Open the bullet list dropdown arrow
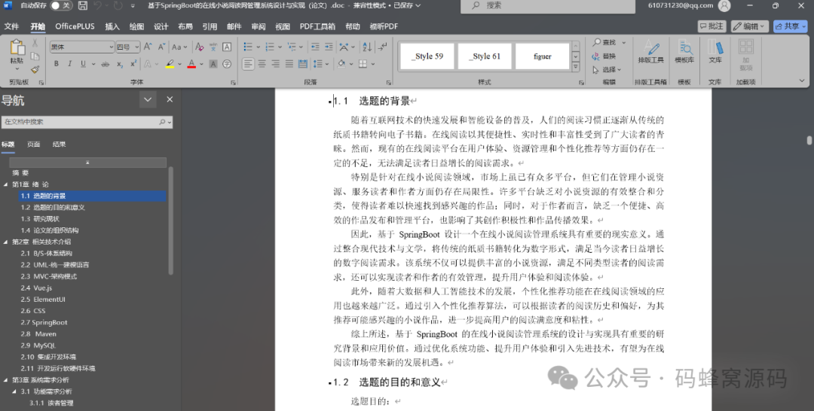 click(x=257, y=47)
